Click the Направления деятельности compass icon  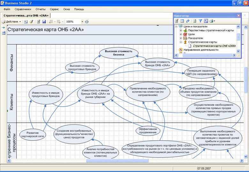click(181, 50)
